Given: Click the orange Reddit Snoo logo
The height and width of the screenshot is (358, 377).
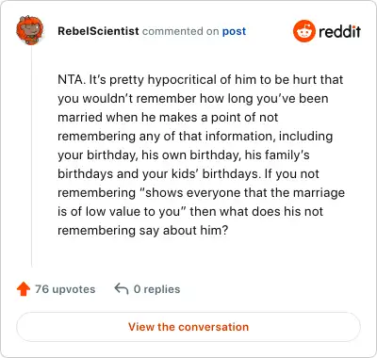Looking at the screenshot, I should pyautogui.click(x=303, y=31).
